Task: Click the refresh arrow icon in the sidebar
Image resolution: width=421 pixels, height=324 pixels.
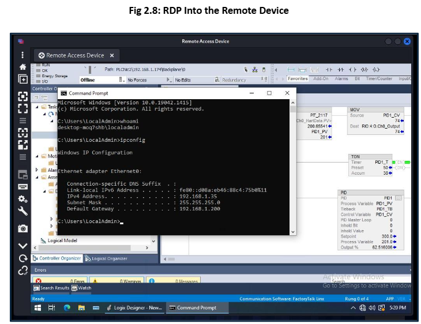Action: click(22, 258)
